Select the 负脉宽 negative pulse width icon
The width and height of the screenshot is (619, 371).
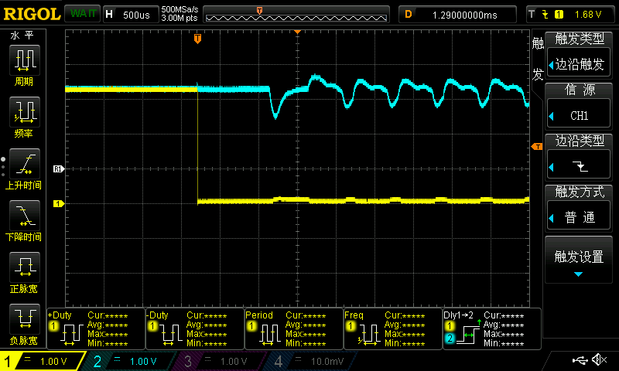(x=25, y=318)
